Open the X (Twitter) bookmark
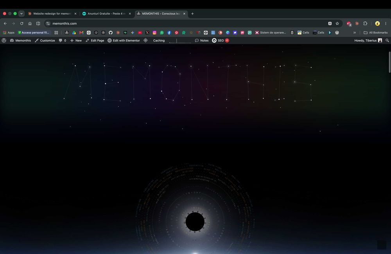The image size is (391, 254). pos(147,33)
